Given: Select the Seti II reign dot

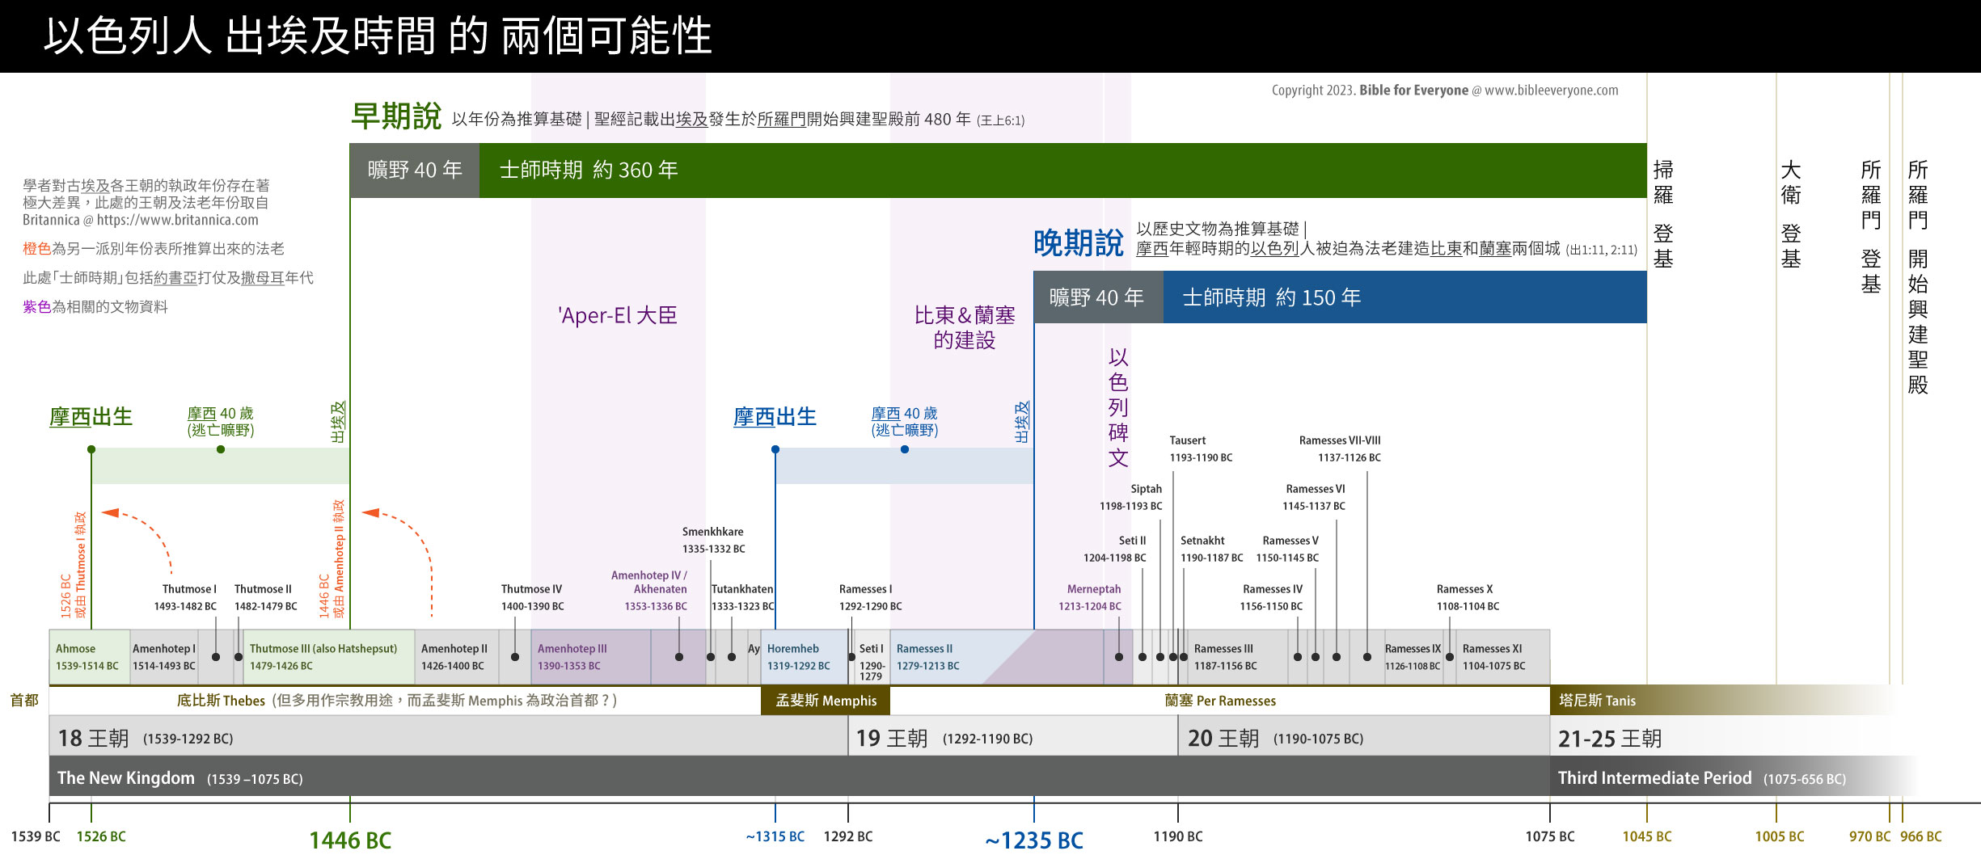Looking at the screenshot, I should pyautogui.click(x=1141, y=657).
